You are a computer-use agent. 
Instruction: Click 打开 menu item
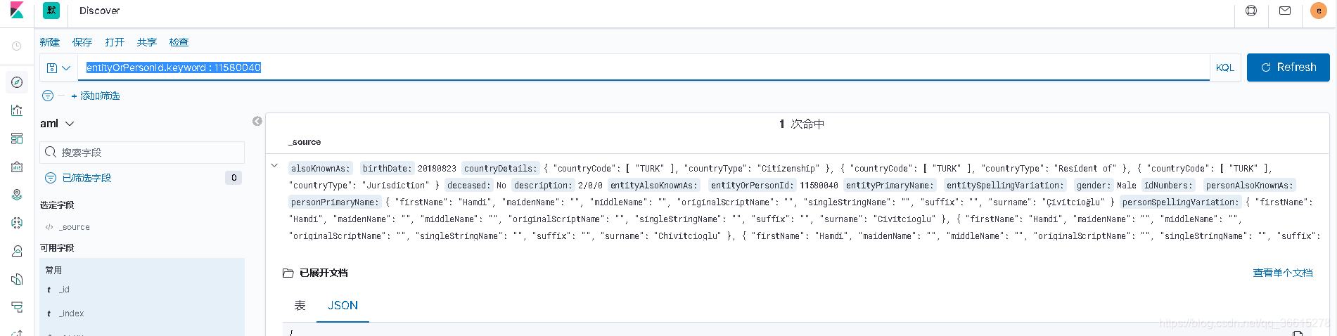(115, 42)
